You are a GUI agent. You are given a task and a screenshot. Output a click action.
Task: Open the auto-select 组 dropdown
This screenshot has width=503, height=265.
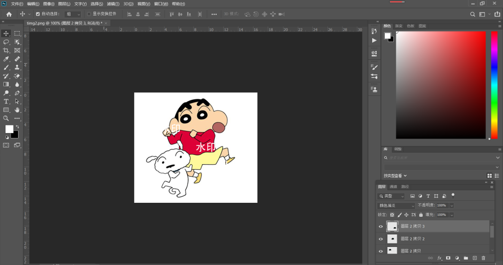[x=73, y=14]
